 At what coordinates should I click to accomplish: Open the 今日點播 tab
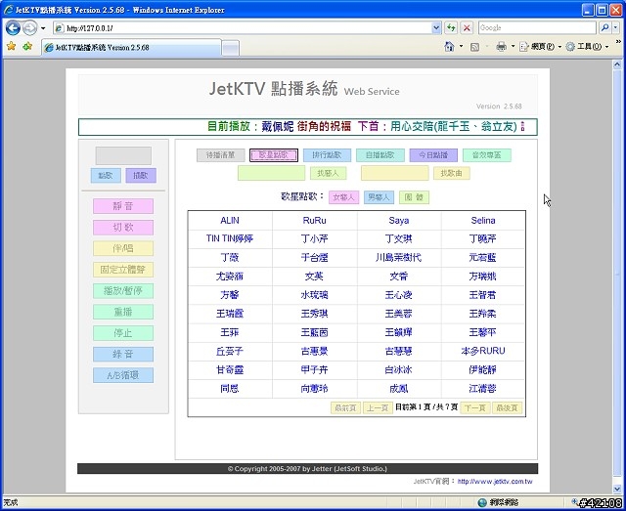[433, 155]
